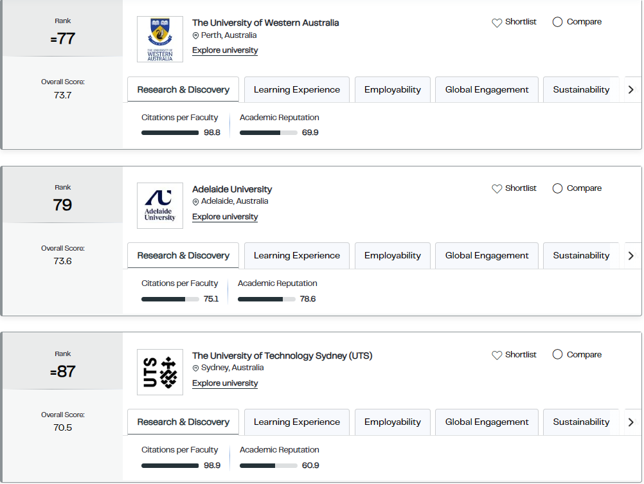Select Research & Discovery tab for Adelaide University
The height and width of the screenshot is (484, 644).
[183, 256]
